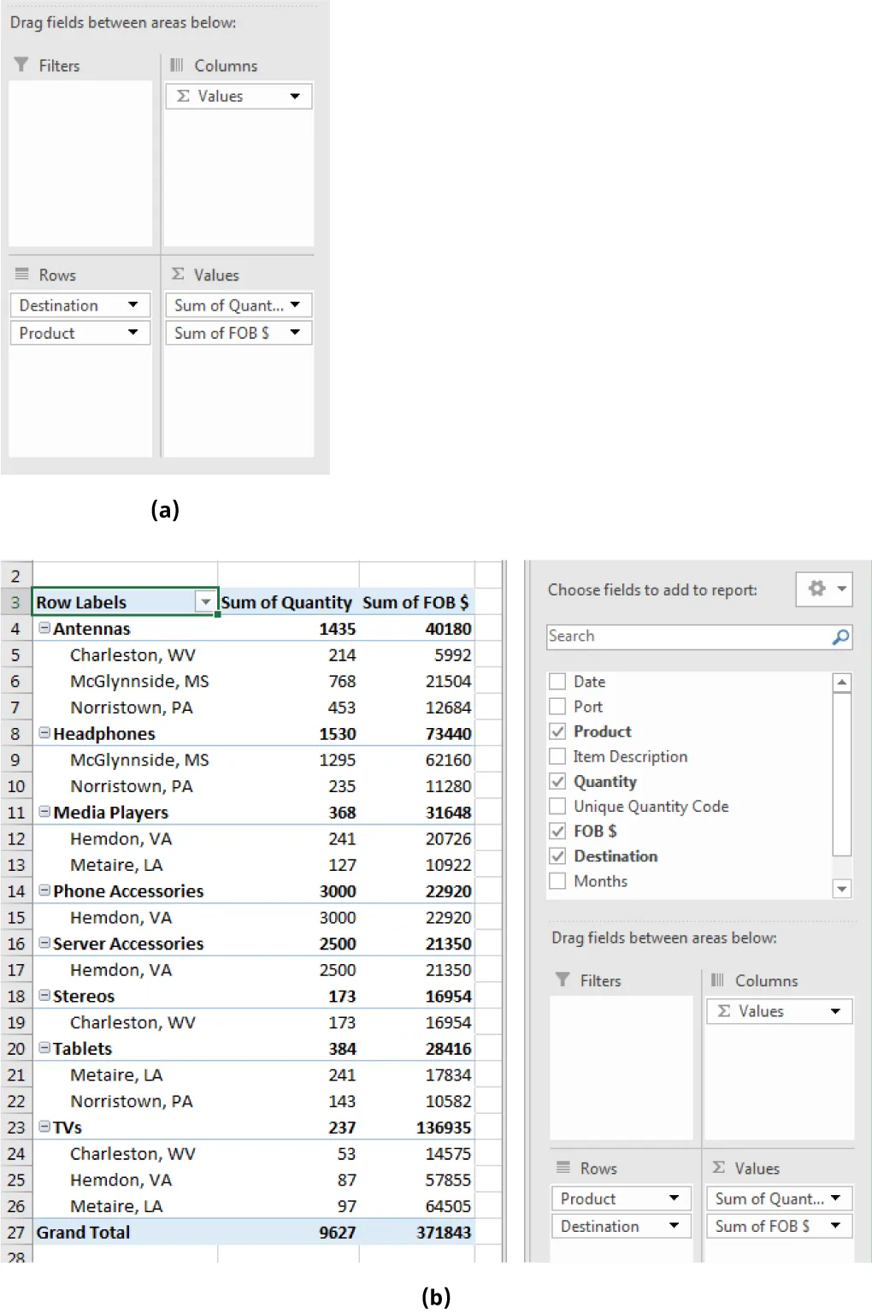Uncheck the FOB $ field
The width and height of the screenshot is (872, 1314).
(x=557, y=831)
